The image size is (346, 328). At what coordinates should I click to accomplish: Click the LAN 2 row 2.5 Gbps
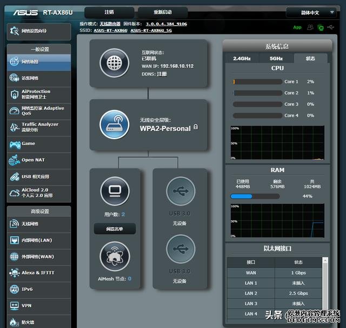click(x=275, y=293)
